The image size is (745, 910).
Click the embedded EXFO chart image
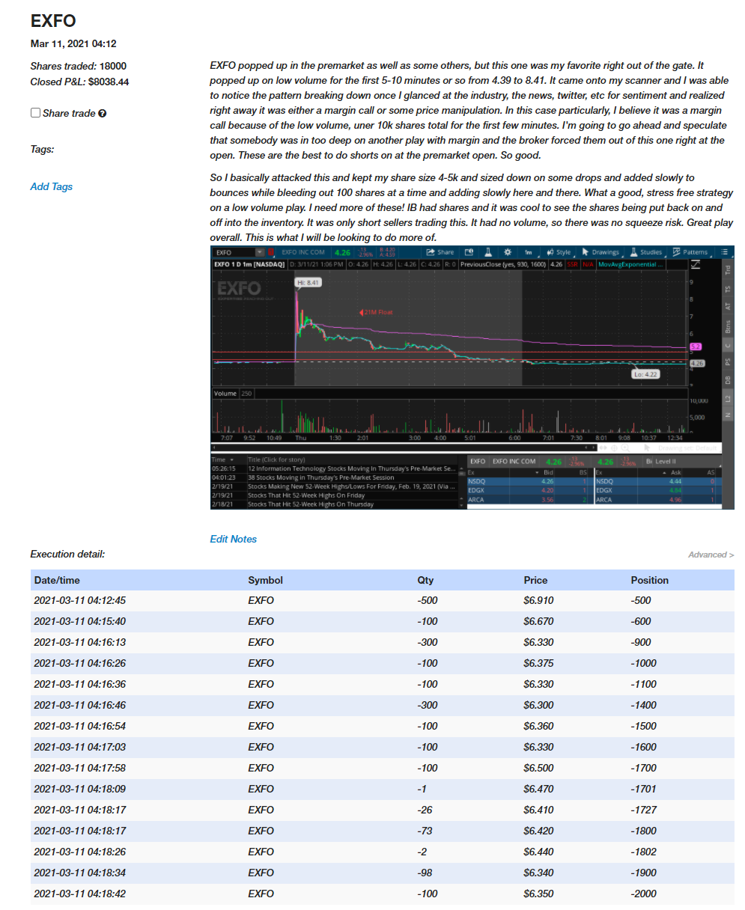[472, 377]
